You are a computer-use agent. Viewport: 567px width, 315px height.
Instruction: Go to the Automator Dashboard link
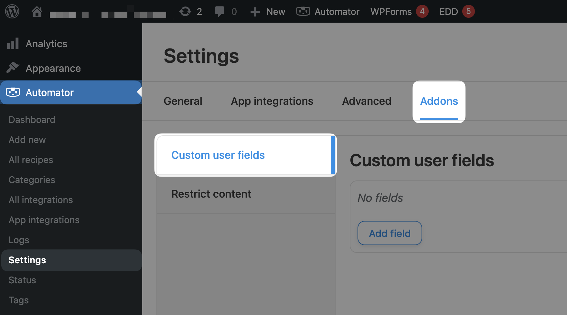(32, 120)
